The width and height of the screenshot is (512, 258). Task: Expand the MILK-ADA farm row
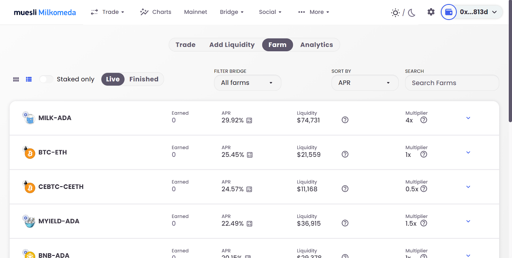tap(468, 118)
